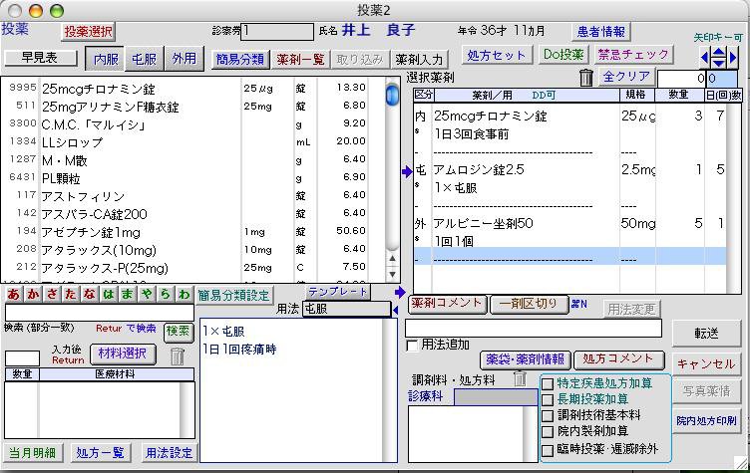This screenshot has width=750, height=473.
Task: Run 禁忌チェック
Action: coord(633,55)
